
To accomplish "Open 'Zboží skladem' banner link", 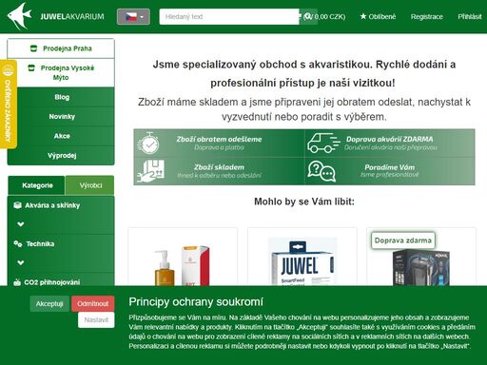I will click(x=219, y=167).
